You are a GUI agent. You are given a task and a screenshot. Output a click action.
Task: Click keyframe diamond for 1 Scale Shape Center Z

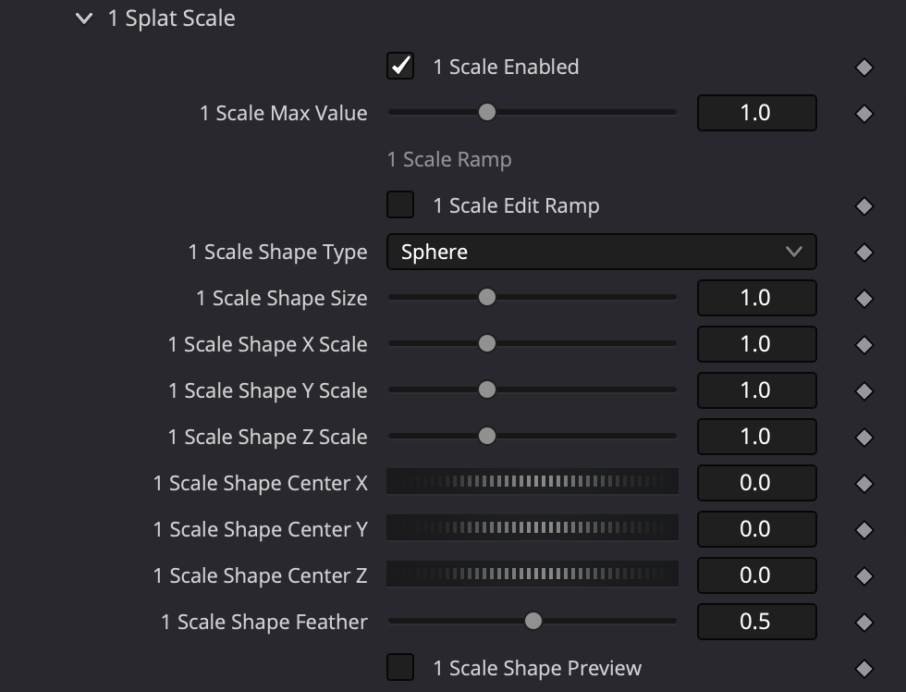[x=863, y=575]
